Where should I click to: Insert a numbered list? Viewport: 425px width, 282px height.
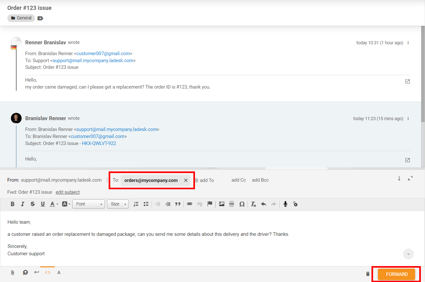click(x=136, y=204)
